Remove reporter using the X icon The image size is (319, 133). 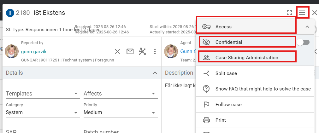[x=117, y=51]
